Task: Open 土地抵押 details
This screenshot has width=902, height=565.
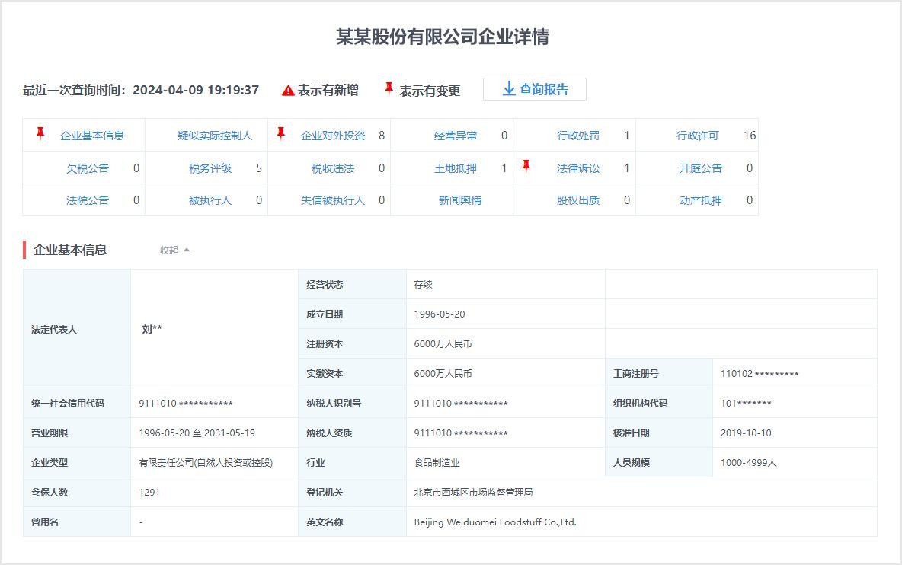Action: click(x=456, y=168)
